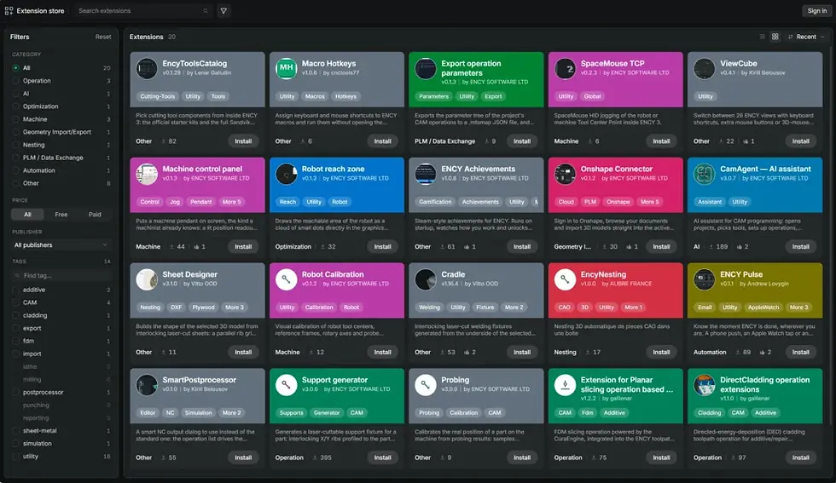Filter by Hotkeys tag on Macro Hotkeys
The height and width of the screenshot is (483, 836).
pos(345,96)
